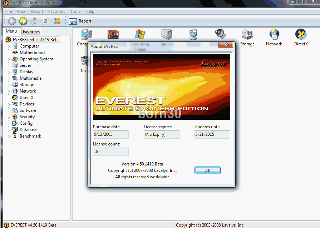Select Security in the tree menu
The height and width of the screenshot is (228, 320).
27,117
